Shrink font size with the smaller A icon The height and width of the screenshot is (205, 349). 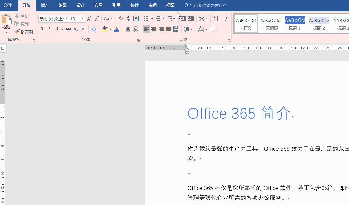(97, 19)
